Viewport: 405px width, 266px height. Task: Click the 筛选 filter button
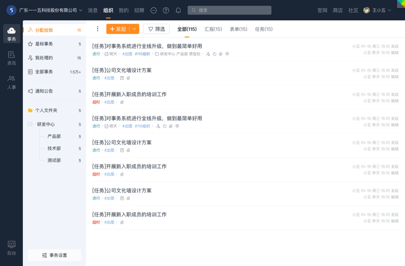(x=156, y=29)
